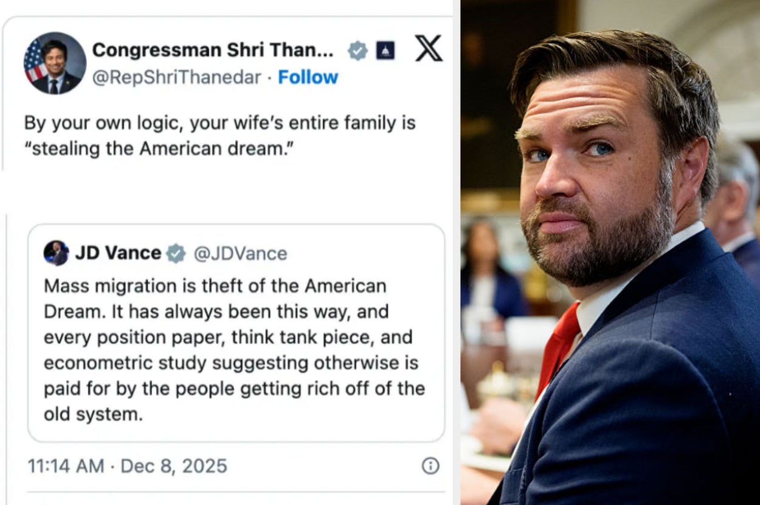Click Shri Thanedar's profile avatar
760x505 pixels.
pos(55,63)
